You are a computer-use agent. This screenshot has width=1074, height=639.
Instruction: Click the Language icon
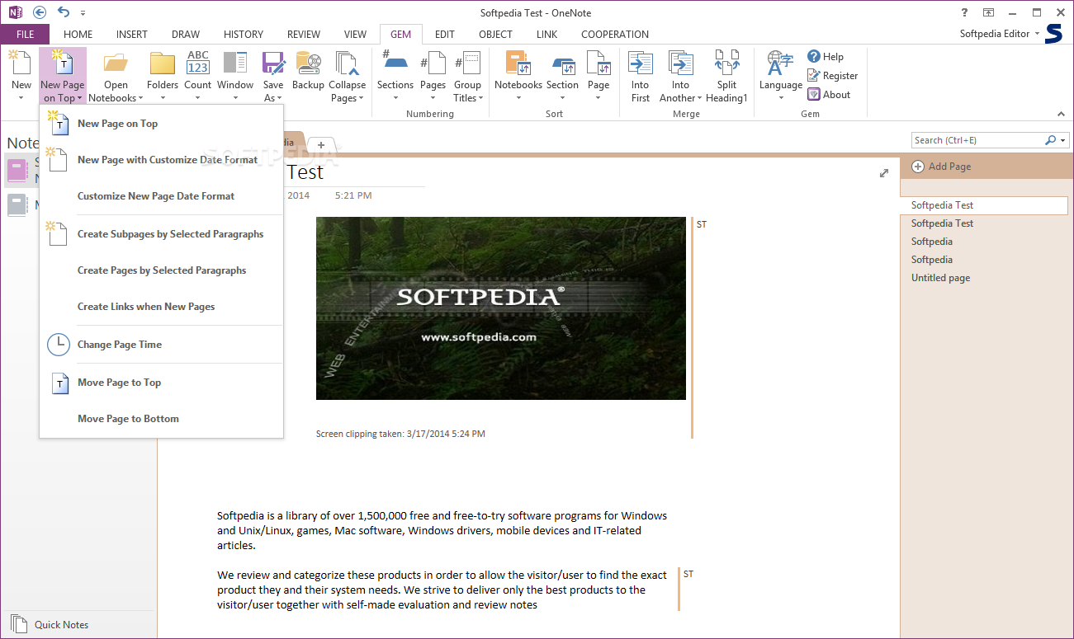point(781,64)
